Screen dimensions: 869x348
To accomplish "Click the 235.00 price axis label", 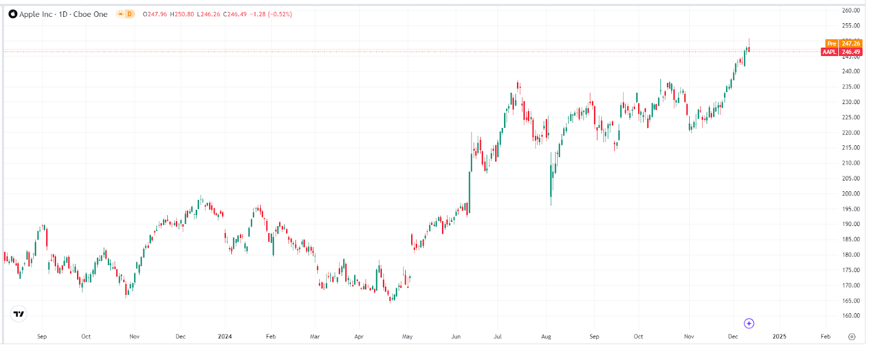I will point(851,87).
